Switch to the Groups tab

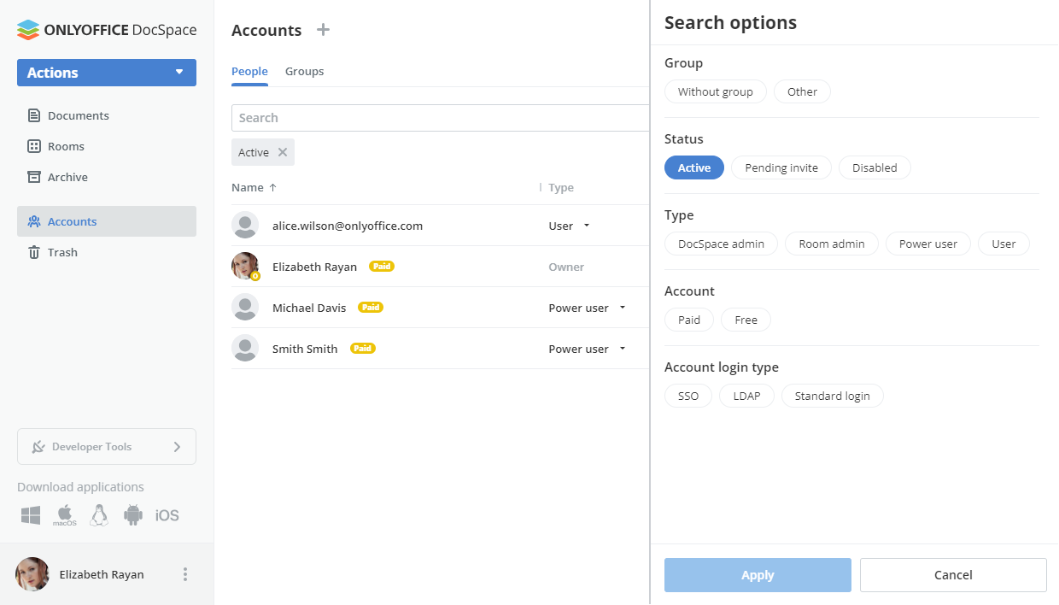[x=304, y=72]
